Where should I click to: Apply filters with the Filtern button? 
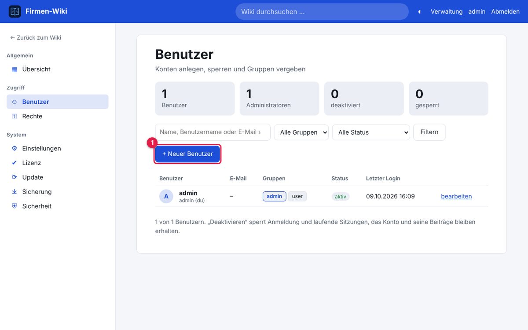pyautogui.click(x=429, y=132)
